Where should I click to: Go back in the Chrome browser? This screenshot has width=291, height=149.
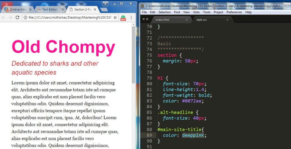[4, 17]
